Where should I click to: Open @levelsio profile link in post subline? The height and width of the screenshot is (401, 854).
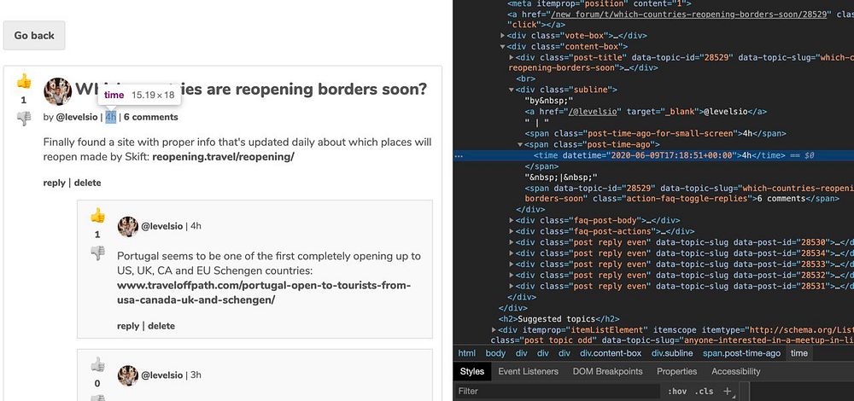coord(77,117)
